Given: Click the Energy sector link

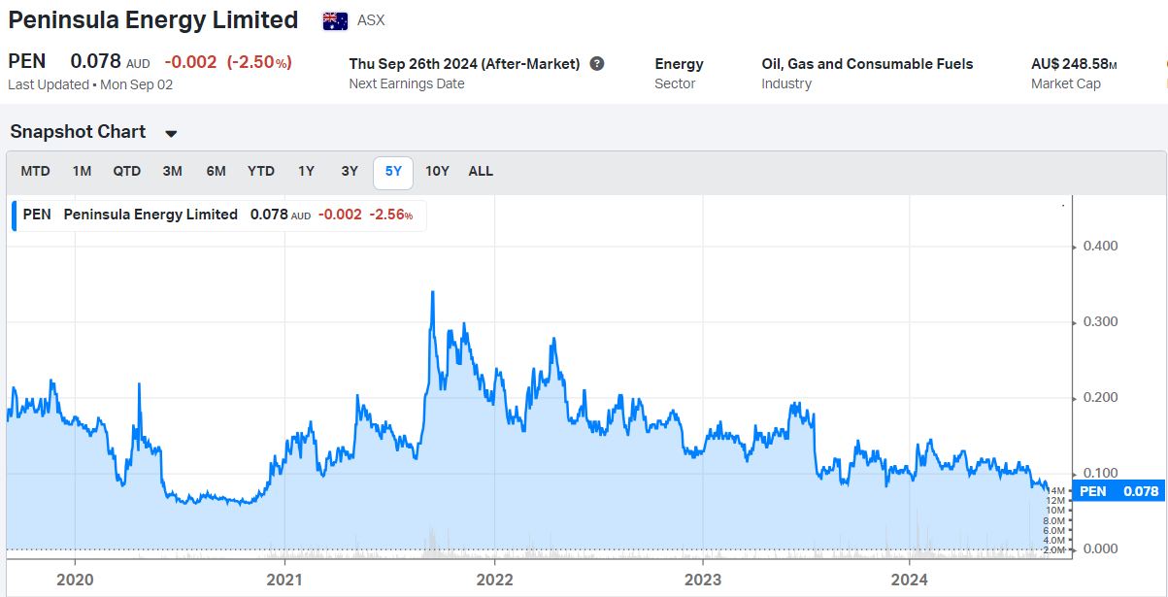Looking at the screenshot, I should pos(679,64).
